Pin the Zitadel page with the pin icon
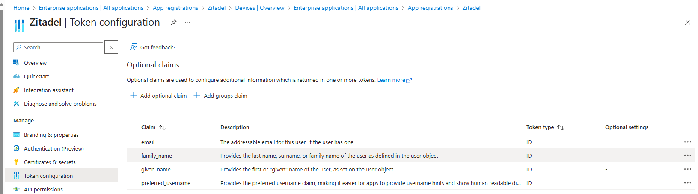The height and width of the screenshot is (194, 698). pyautogui.click(x=173, y=22)
